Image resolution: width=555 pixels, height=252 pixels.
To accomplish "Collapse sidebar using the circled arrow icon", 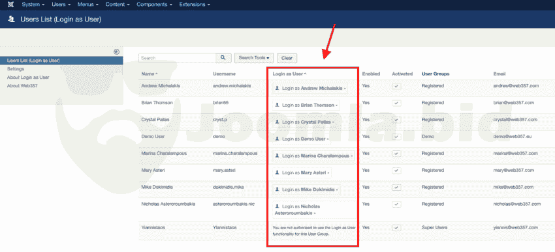I will [116, 51].
